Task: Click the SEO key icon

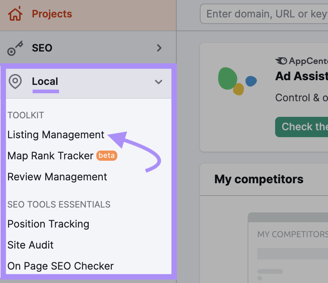Action: [15, 48]
